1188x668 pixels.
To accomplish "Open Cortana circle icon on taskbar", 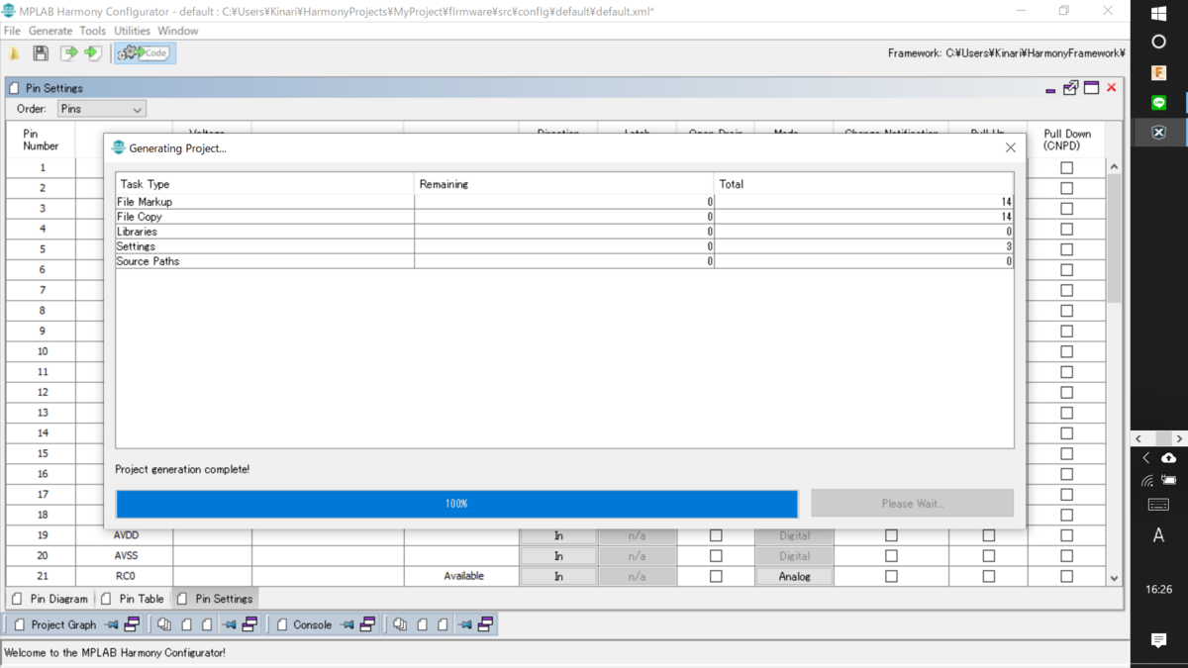I will click(x=1159, y=43).
